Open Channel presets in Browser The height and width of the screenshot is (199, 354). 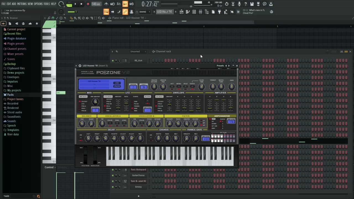tap(17, 49)
